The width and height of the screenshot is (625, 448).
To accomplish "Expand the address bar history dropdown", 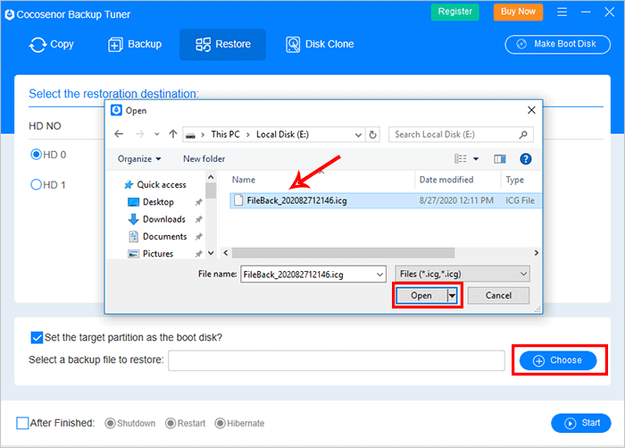I will point(358,135).
